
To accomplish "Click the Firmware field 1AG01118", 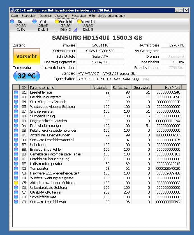I will [x=100, y=45].
